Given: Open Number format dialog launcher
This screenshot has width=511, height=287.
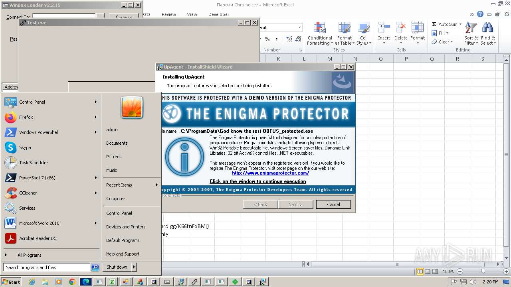Looking at the screenshot, I should point(300,50).
